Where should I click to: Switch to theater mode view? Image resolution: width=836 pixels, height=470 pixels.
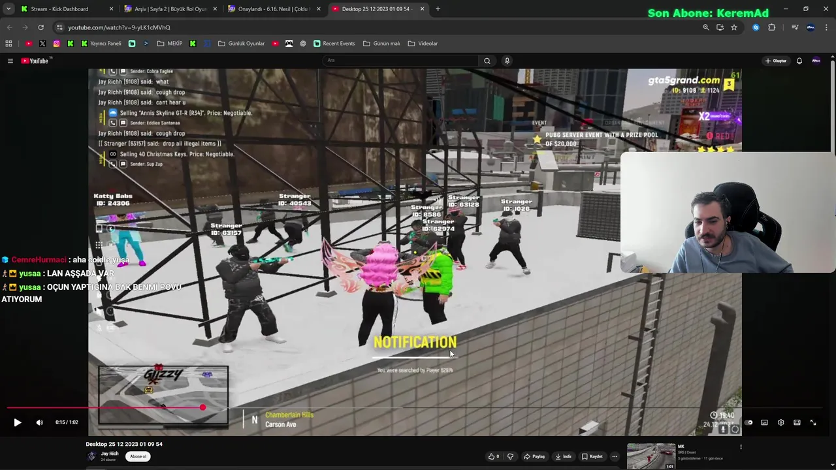[797, 422]
